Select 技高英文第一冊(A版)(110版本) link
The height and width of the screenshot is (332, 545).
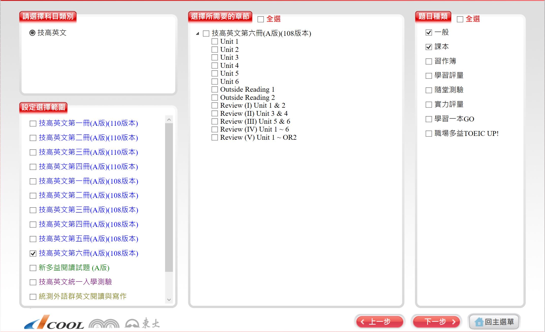tap(88, 123)
